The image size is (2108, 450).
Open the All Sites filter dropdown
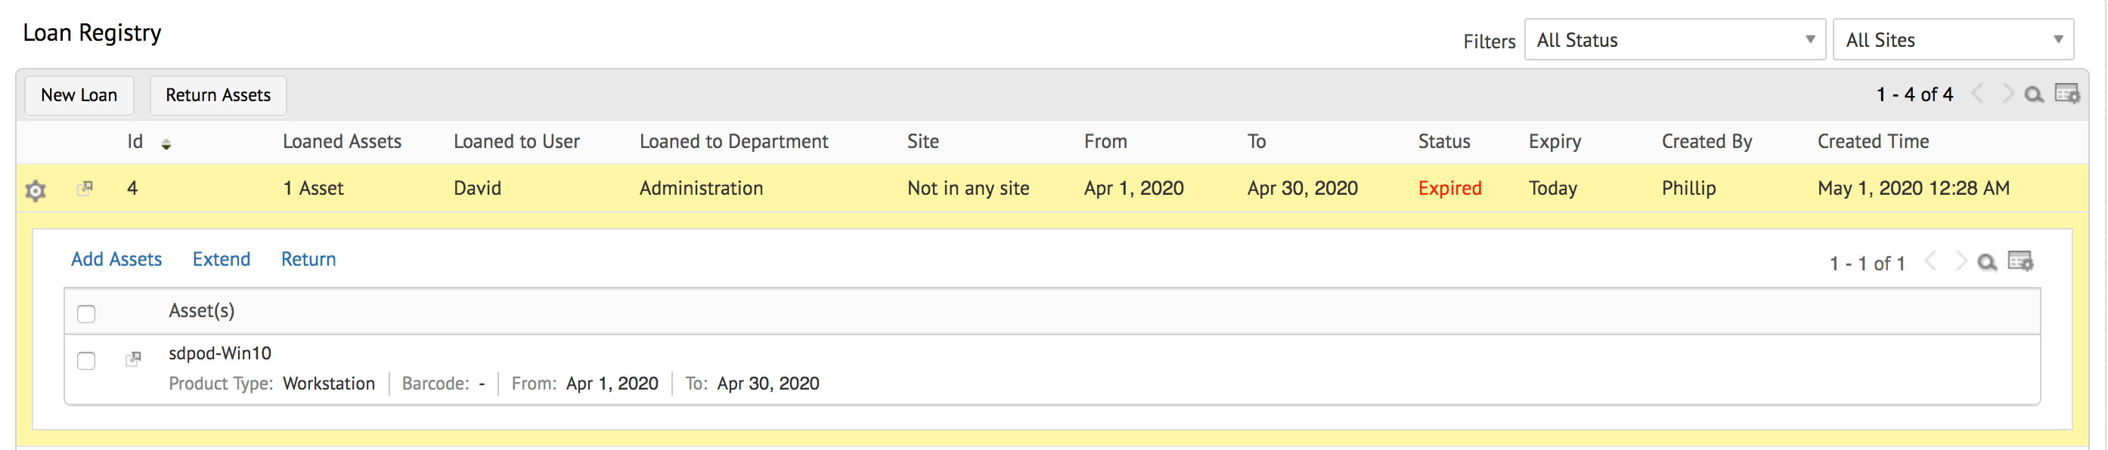pyautogui.click(x=1952, y=40)
